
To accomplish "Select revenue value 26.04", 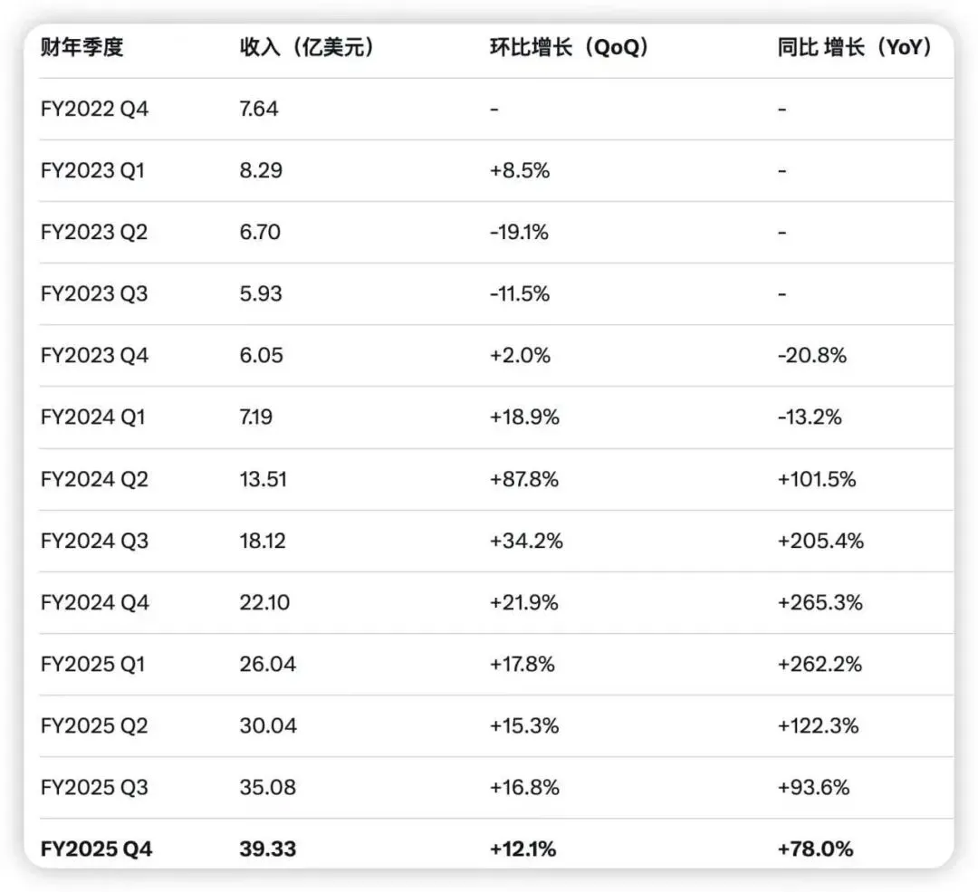I will 267,665.
